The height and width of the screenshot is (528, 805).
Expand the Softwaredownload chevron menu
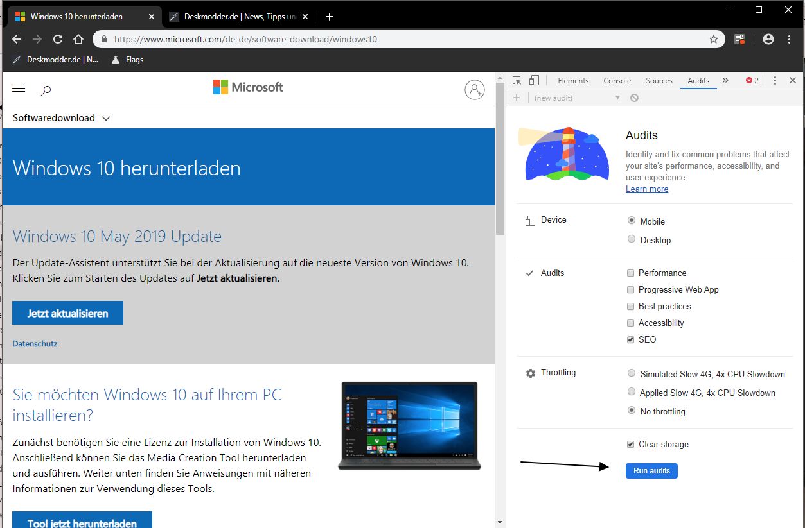click(107, 118)
